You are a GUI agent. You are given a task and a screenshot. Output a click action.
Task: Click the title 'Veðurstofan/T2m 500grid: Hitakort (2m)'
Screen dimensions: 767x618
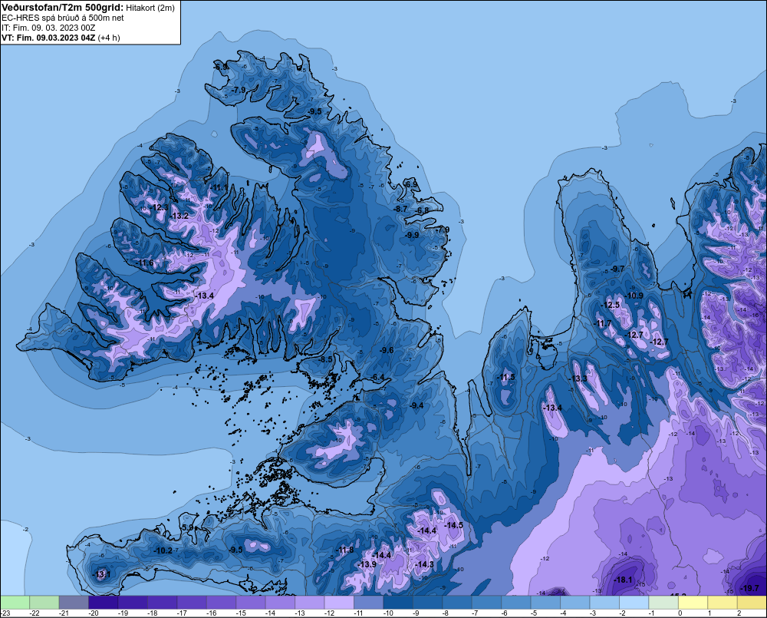88,8
